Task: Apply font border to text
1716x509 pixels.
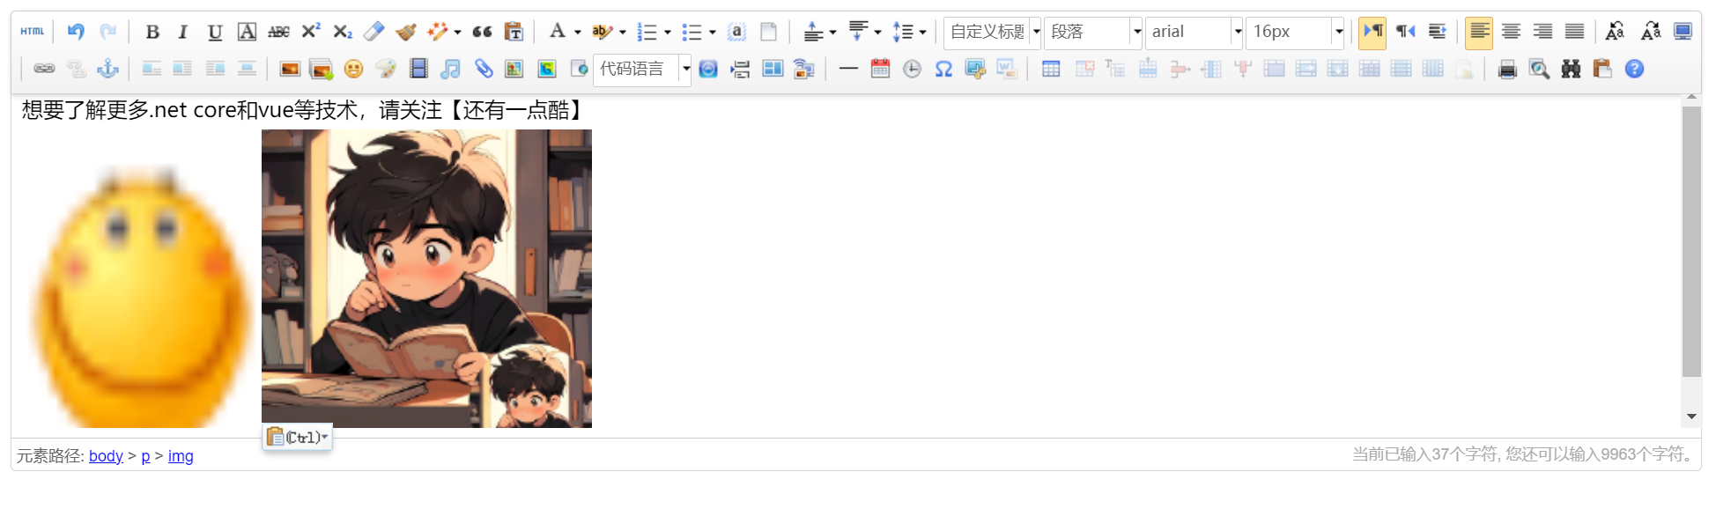Action: click(247, 32)
